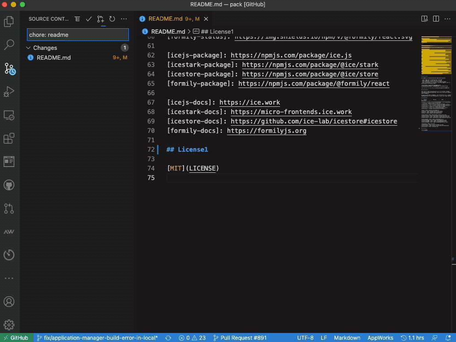Open the Explorer view in activity bar
This screenshot has width=456, height=342.
click(9, 21)
